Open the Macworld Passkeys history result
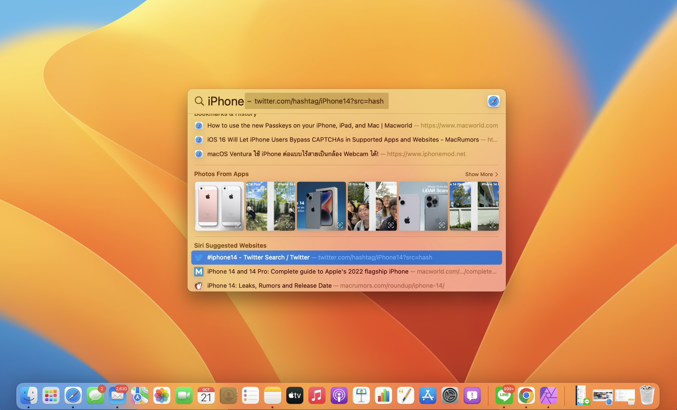Image resolution: width=677 pixels, height=410 pixels. tap(309, 126)
